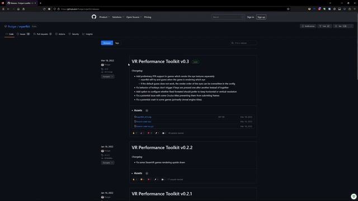Open the Insights tab
Image resolution: width=358 pixels, height=201 pixels.
pyautogui.click(x=87, y=34)
